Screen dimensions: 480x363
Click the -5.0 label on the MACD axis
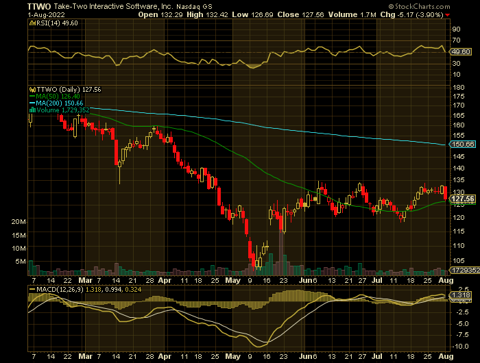click(x=462, y=324)
